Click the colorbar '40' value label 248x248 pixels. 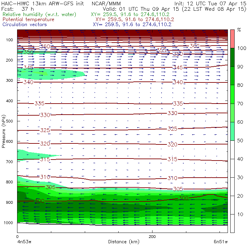click(x=240, y=159)
